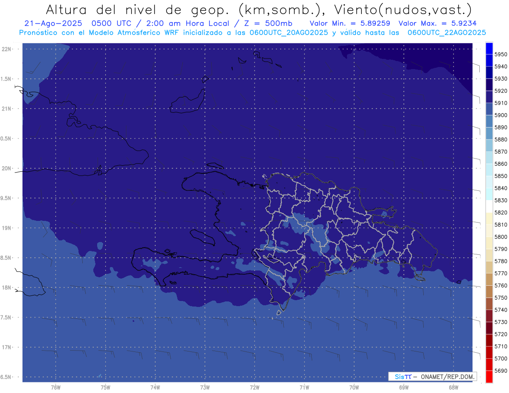Click the 5900 colorbar value
Screen dimensions: 509x393
coord(501,115)
